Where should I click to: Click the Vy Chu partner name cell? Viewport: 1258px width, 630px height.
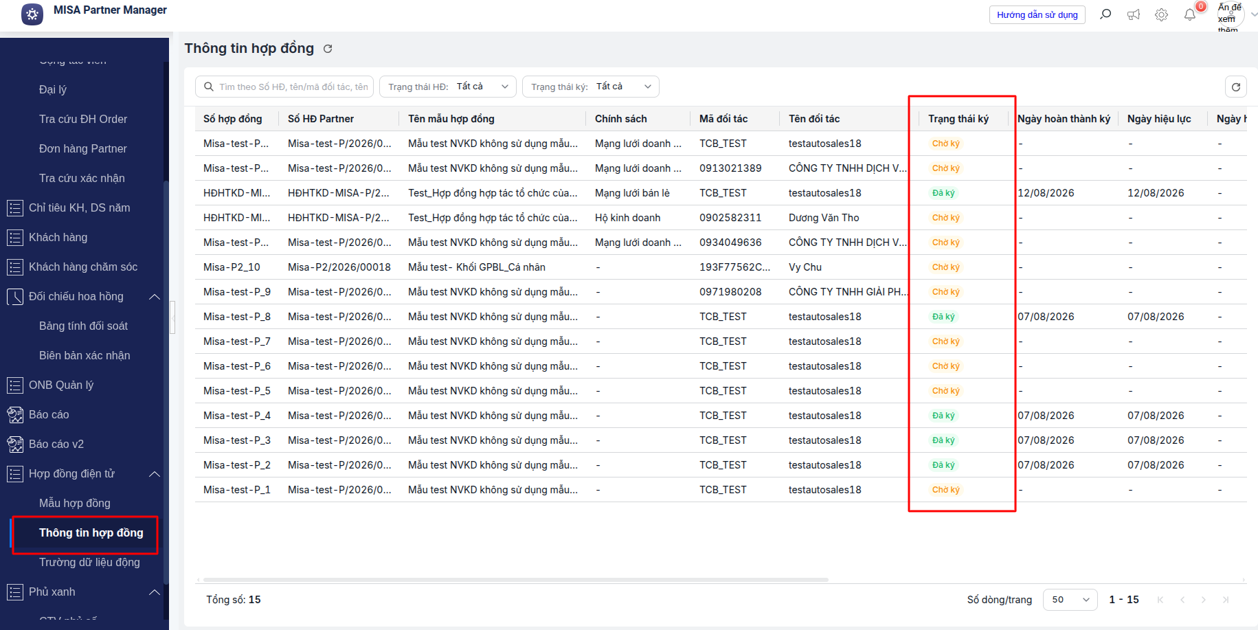pyautogui.click(x=805, y=267)
